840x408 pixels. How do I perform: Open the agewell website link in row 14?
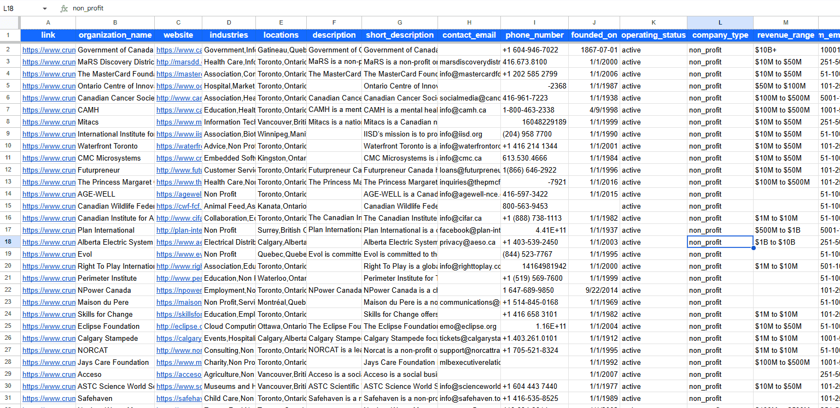tap(178, 194)
